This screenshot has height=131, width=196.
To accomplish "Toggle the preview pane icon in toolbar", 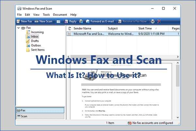I will (58, 22).
